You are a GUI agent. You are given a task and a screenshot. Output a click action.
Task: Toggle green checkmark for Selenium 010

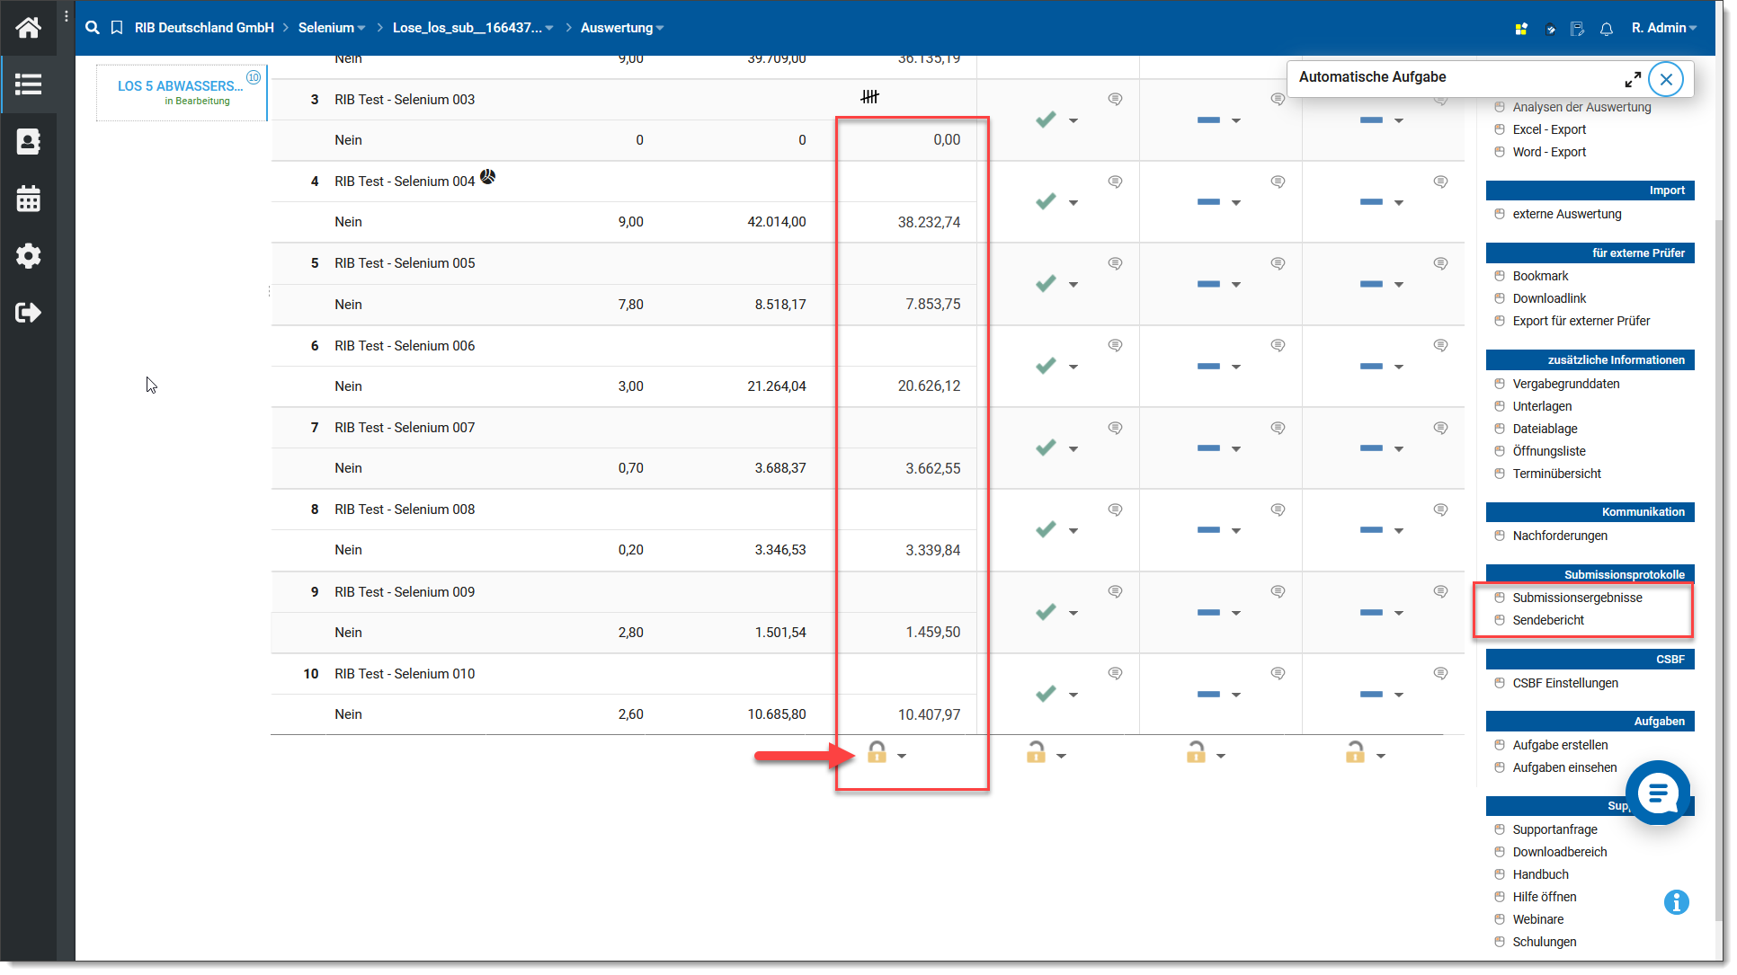tap(1046, 694)
